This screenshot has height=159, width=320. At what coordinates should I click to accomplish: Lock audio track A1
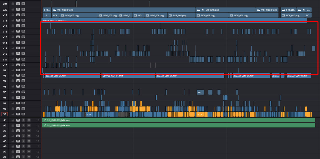[x=12, y=120]
